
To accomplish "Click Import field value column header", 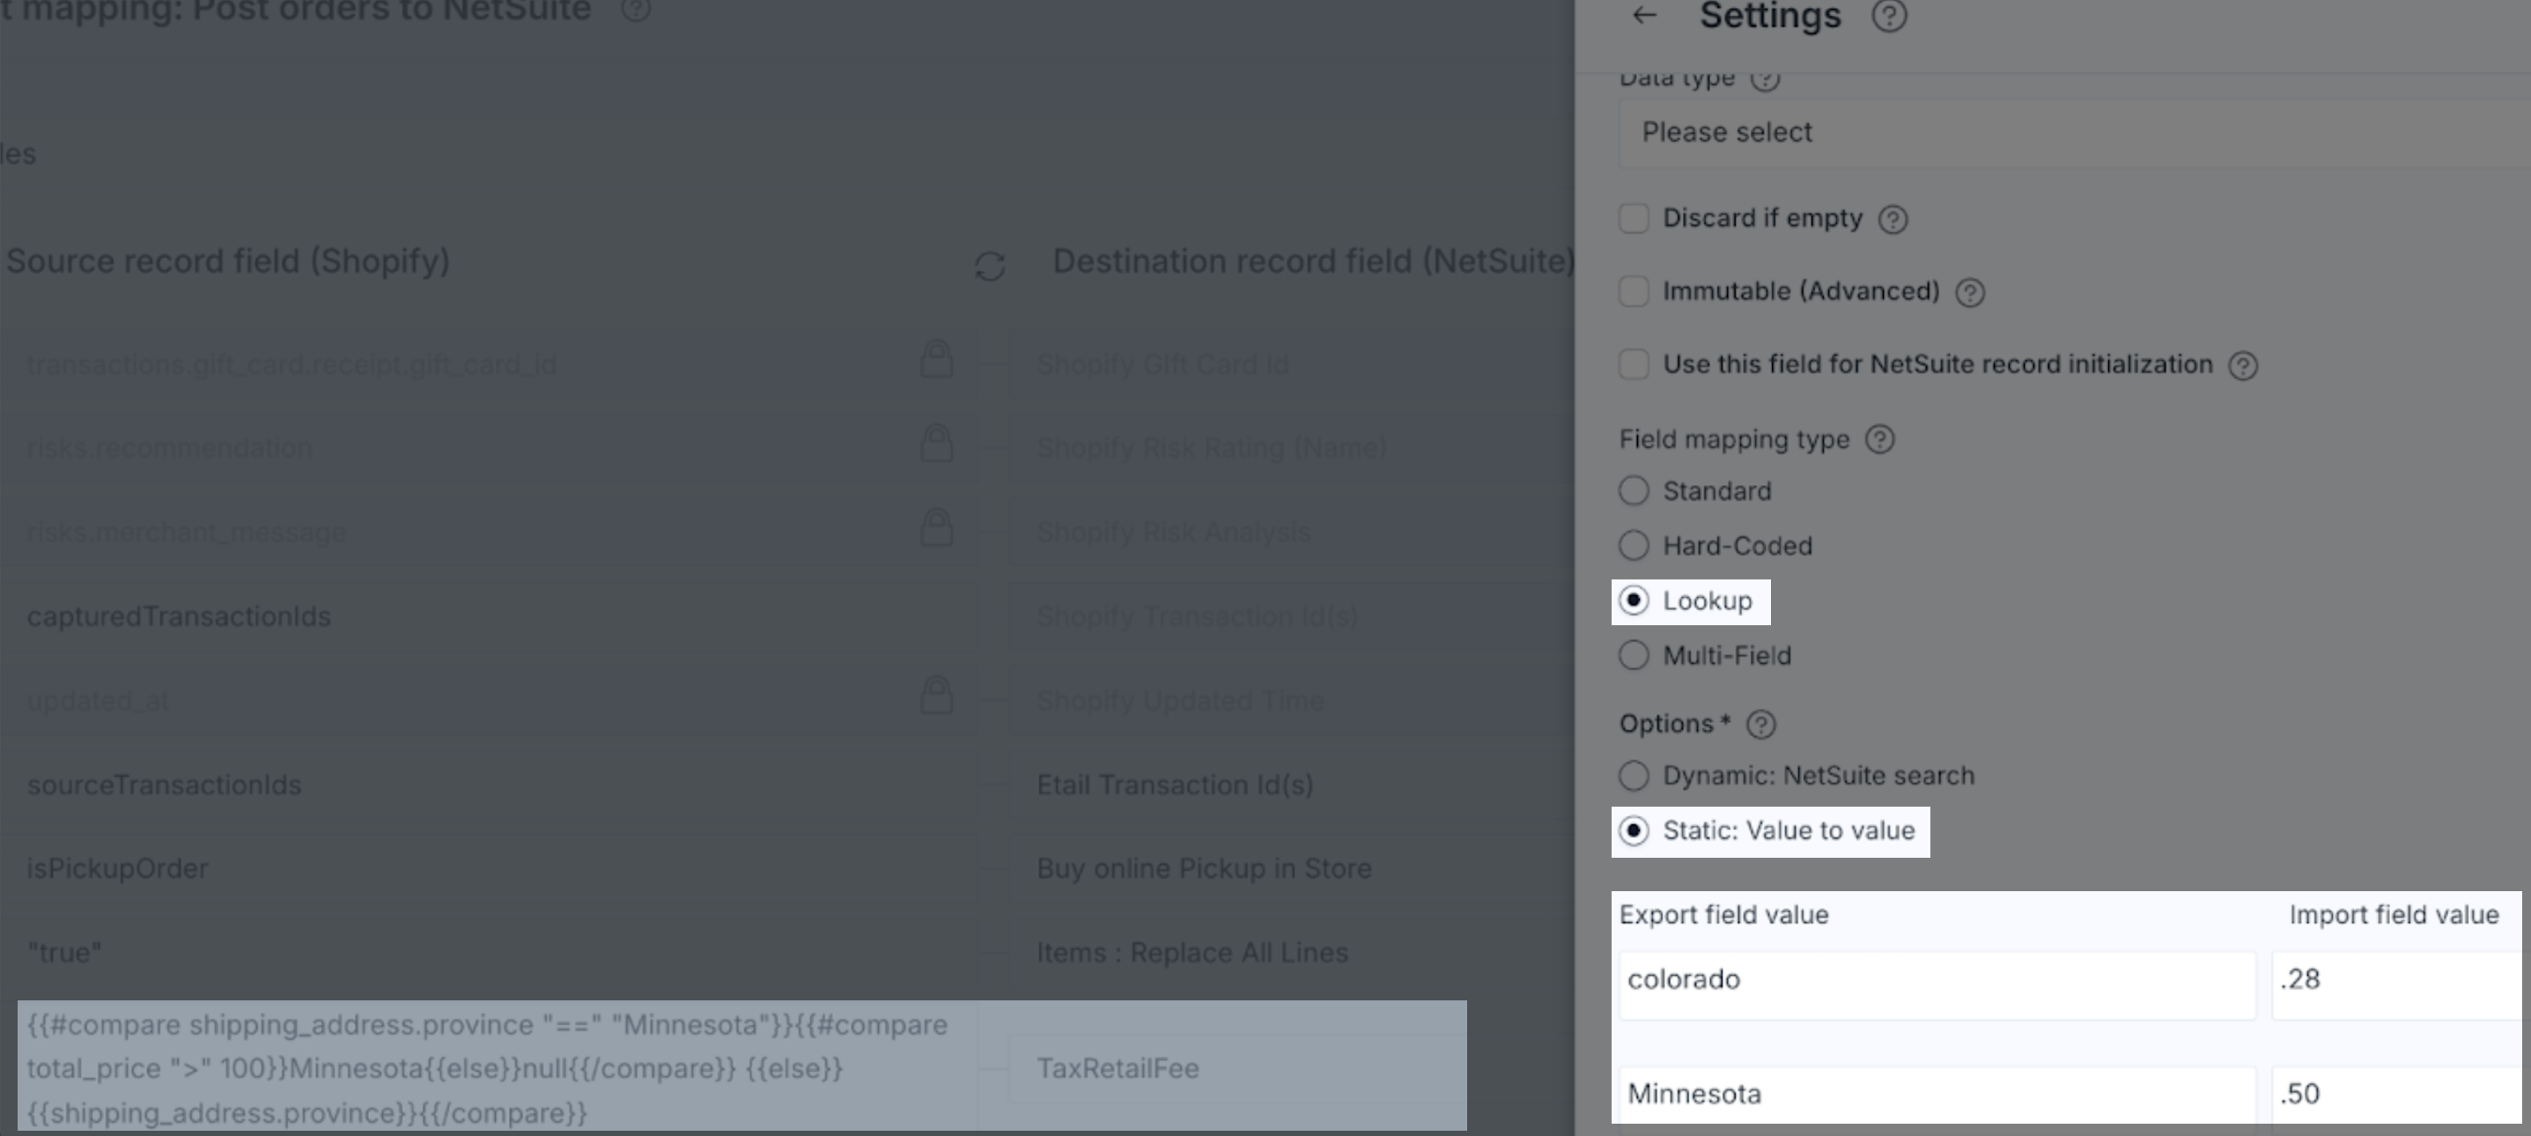I will (2394, 915).
